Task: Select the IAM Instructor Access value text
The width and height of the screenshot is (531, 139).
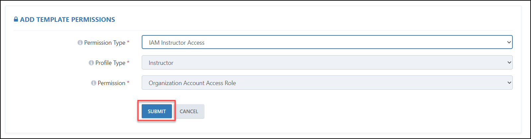Action: (177, 43)
